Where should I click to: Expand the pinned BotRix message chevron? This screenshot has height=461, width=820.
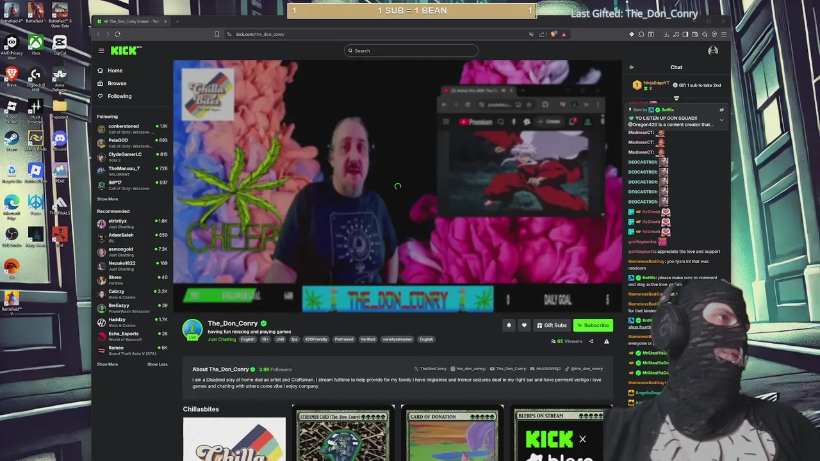point(721,120)
